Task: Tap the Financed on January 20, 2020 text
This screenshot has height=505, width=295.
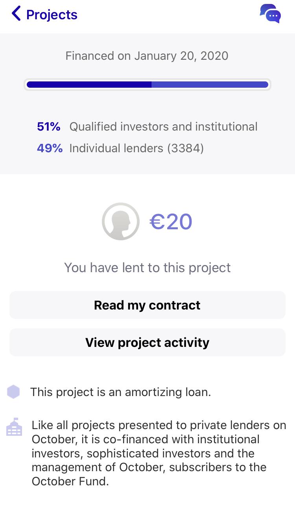Action: coord(147,56)
